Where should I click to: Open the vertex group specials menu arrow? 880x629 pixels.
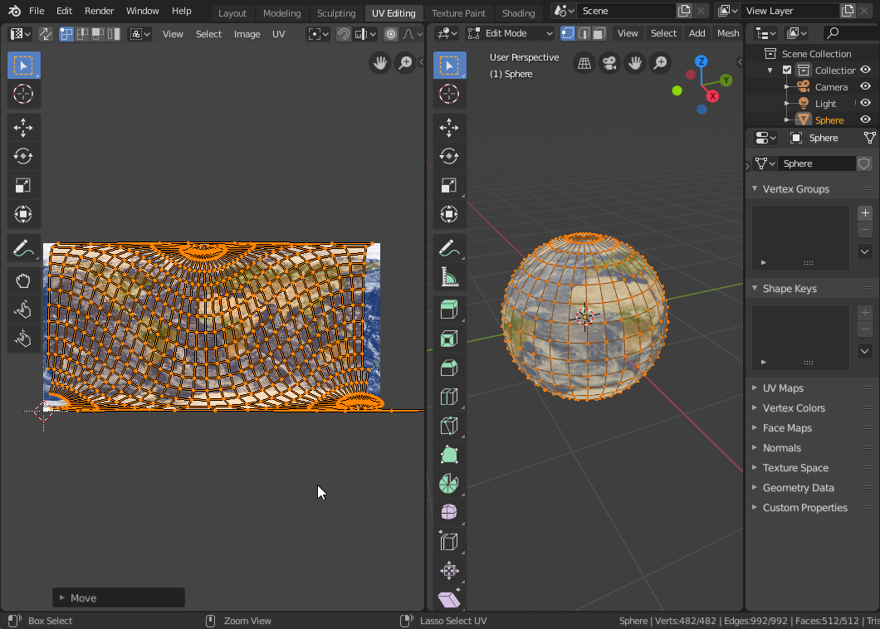point(865,251)
